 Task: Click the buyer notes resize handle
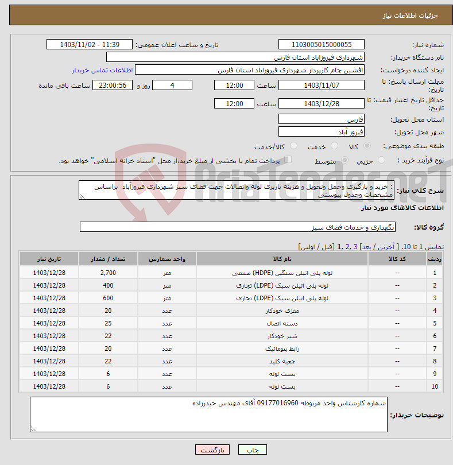click(33, 429)
